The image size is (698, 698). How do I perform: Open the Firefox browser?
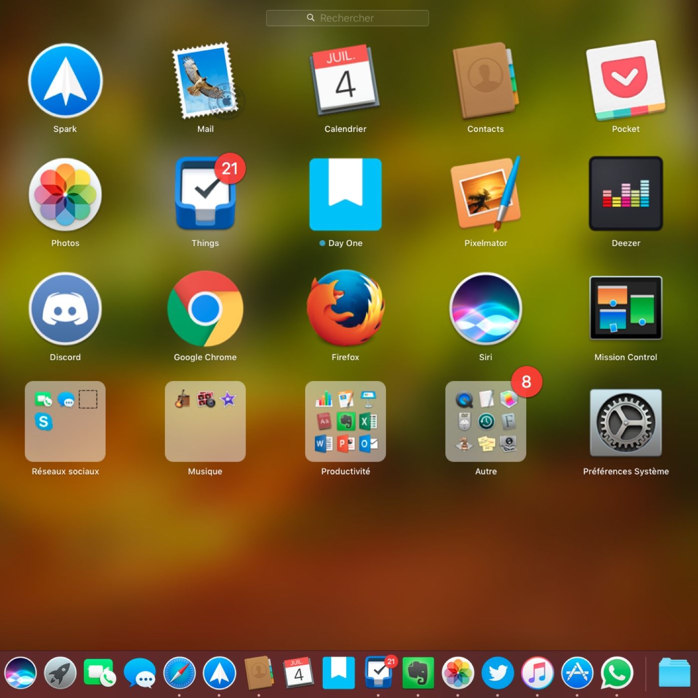(x=346, y=308)
